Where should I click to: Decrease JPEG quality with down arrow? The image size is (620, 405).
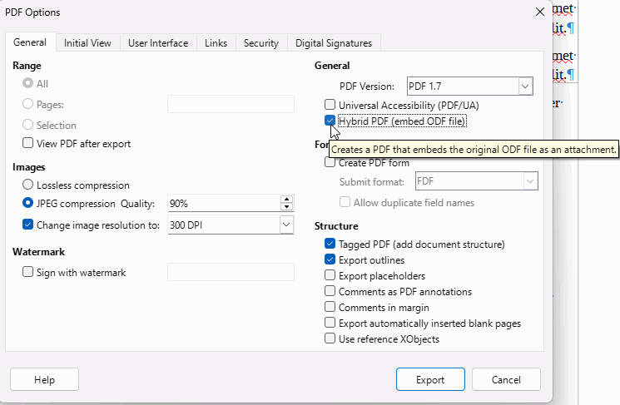click(286, 207)
